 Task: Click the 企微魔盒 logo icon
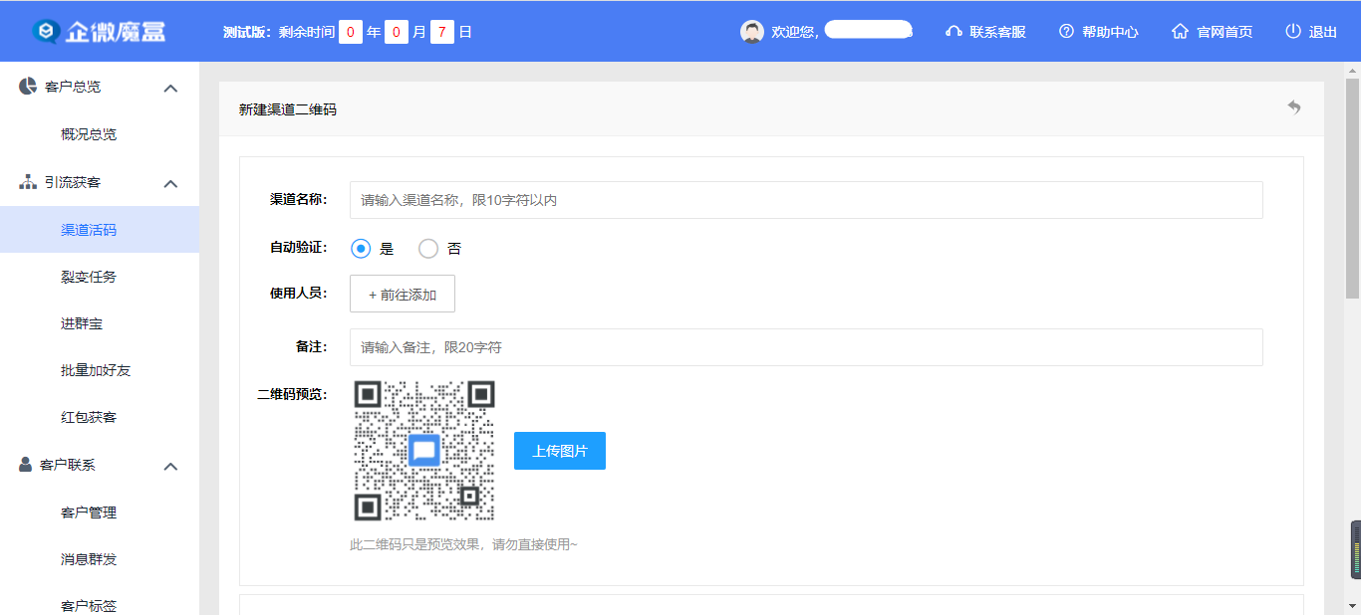click(46, 32)
